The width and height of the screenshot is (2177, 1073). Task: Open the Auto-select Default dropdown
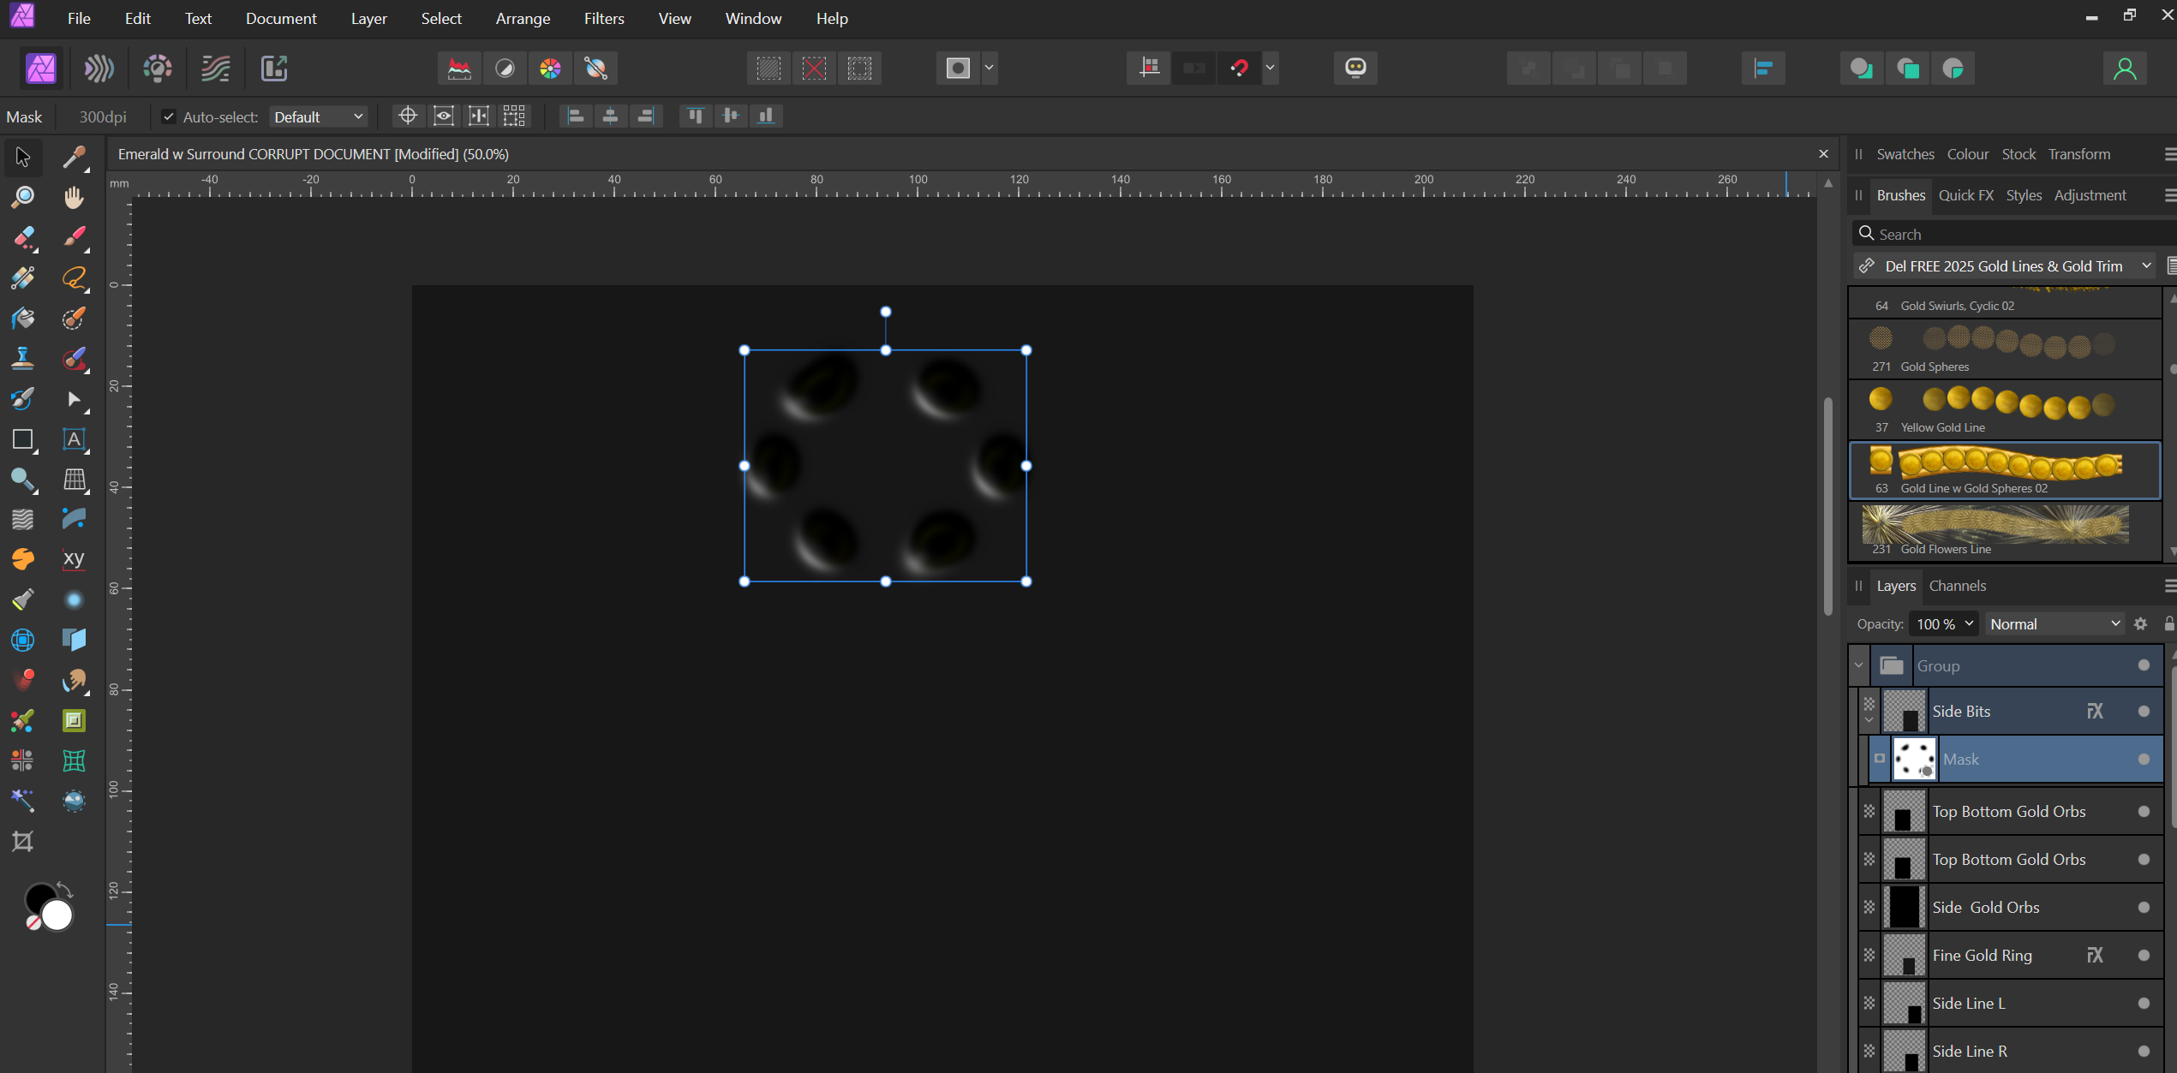[319, 117]
